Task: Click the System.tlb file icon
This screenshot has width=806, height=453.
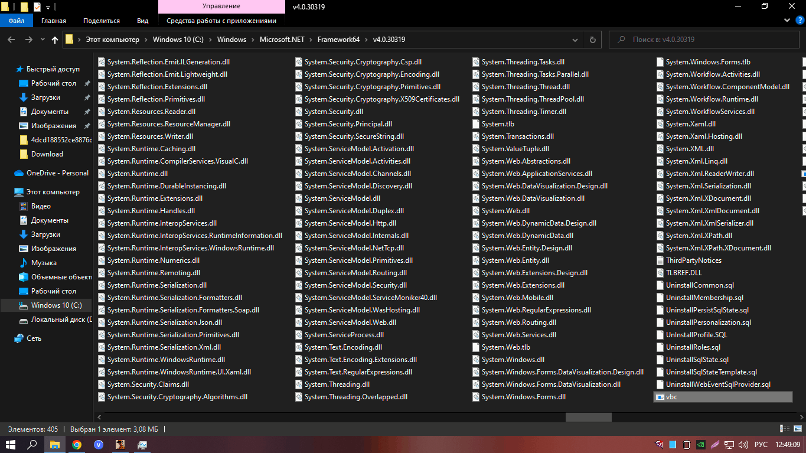Action: coord(476,124)
